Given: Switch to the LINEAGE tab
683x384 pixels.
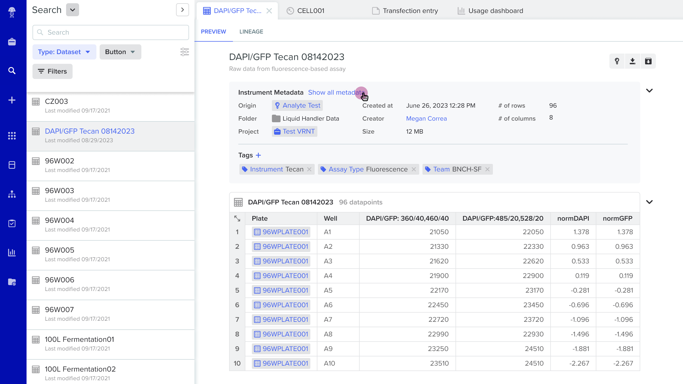Looking at the screenshot, I should pos(251,32).
